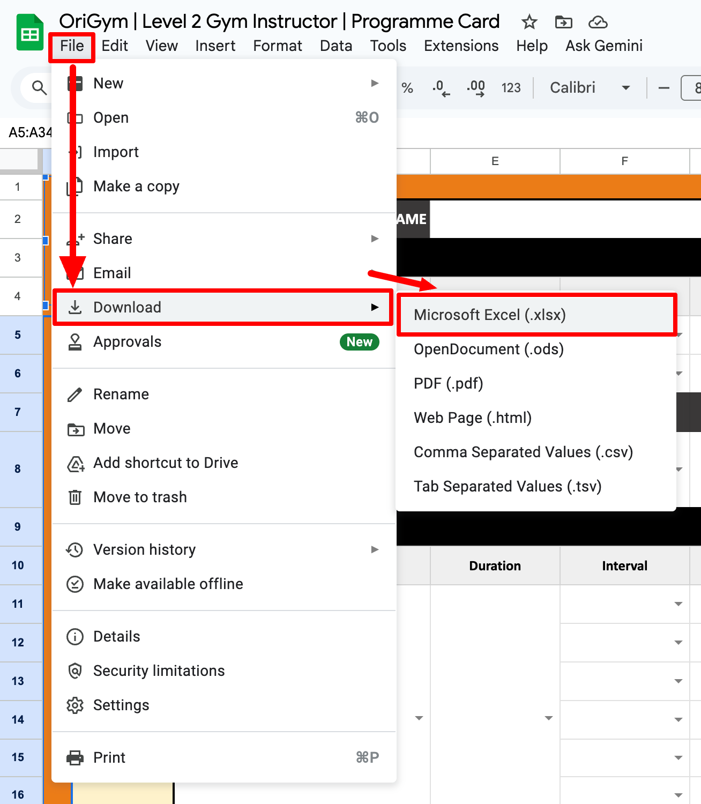701x804 pixels.
Task: Select Add shortcut to Drive
Action: pyautogui.click(x=224, y=463)
